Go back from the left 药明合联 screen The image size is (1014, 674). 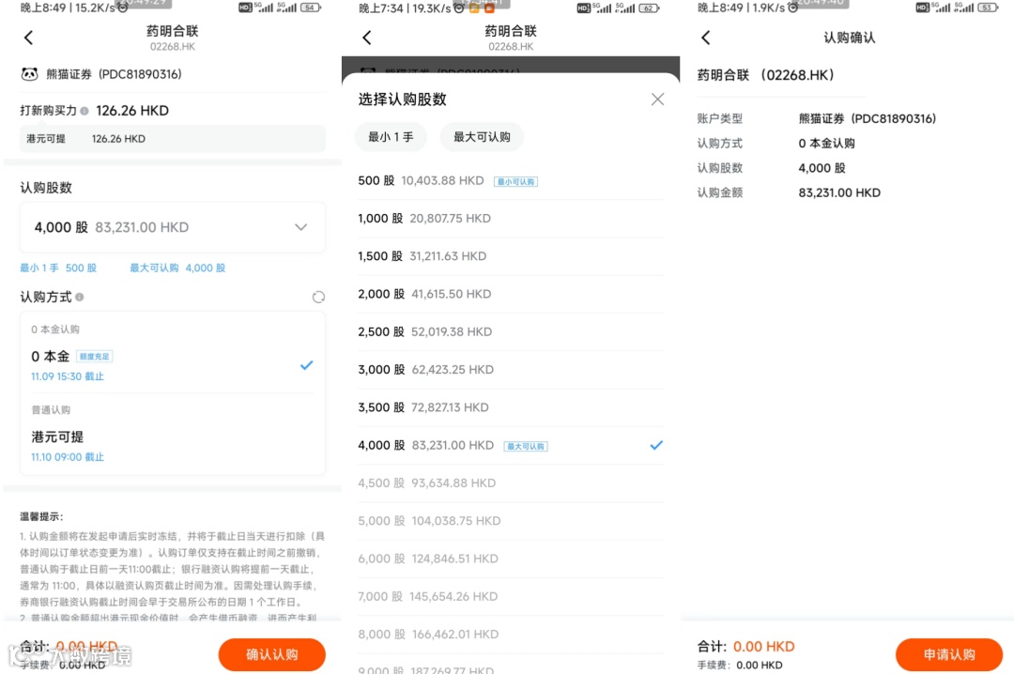pos(28,38)
